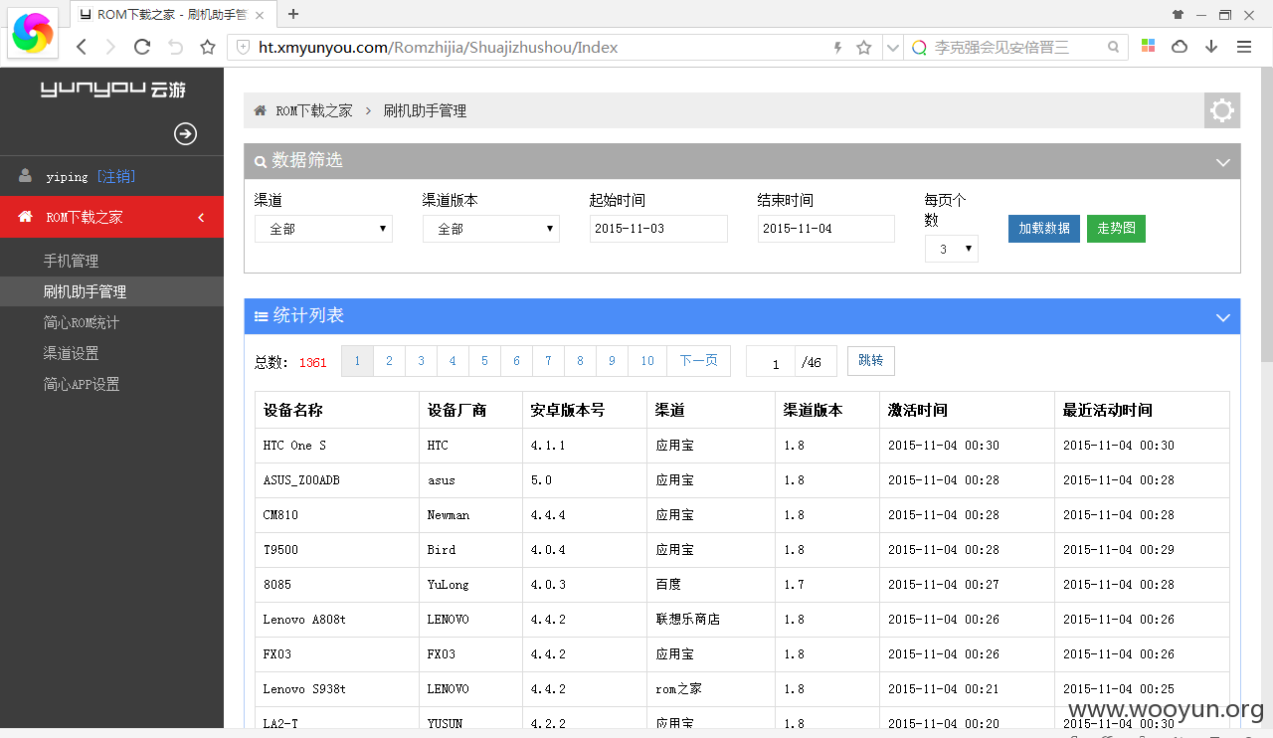
Task: Reload the page with the refresh icon
Action: click(142, 47)
